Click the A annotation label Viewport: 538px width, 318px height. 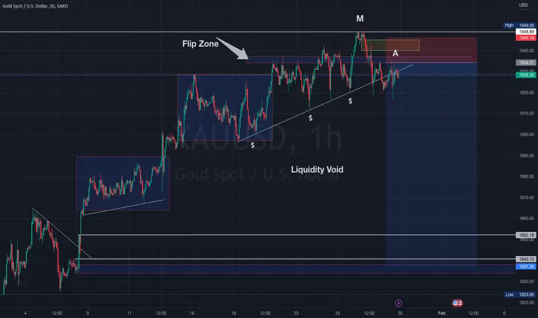pyautogui.click(x=395, y=53)
